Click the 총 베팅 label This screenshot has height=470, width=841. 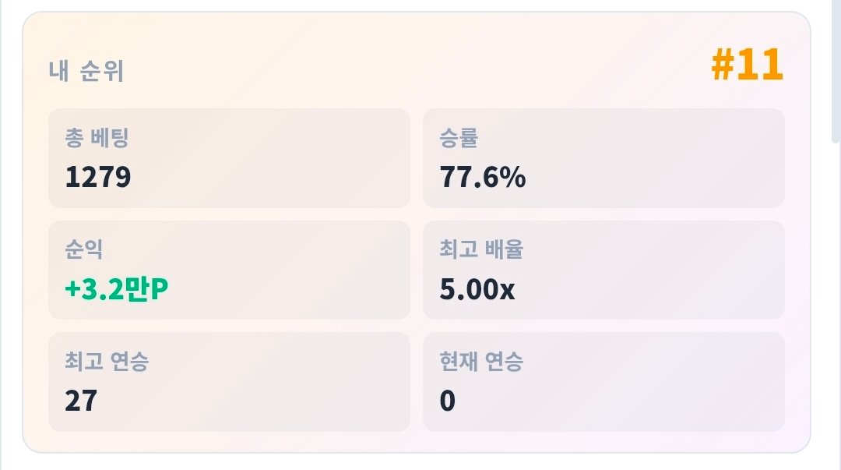click(97, 137)
